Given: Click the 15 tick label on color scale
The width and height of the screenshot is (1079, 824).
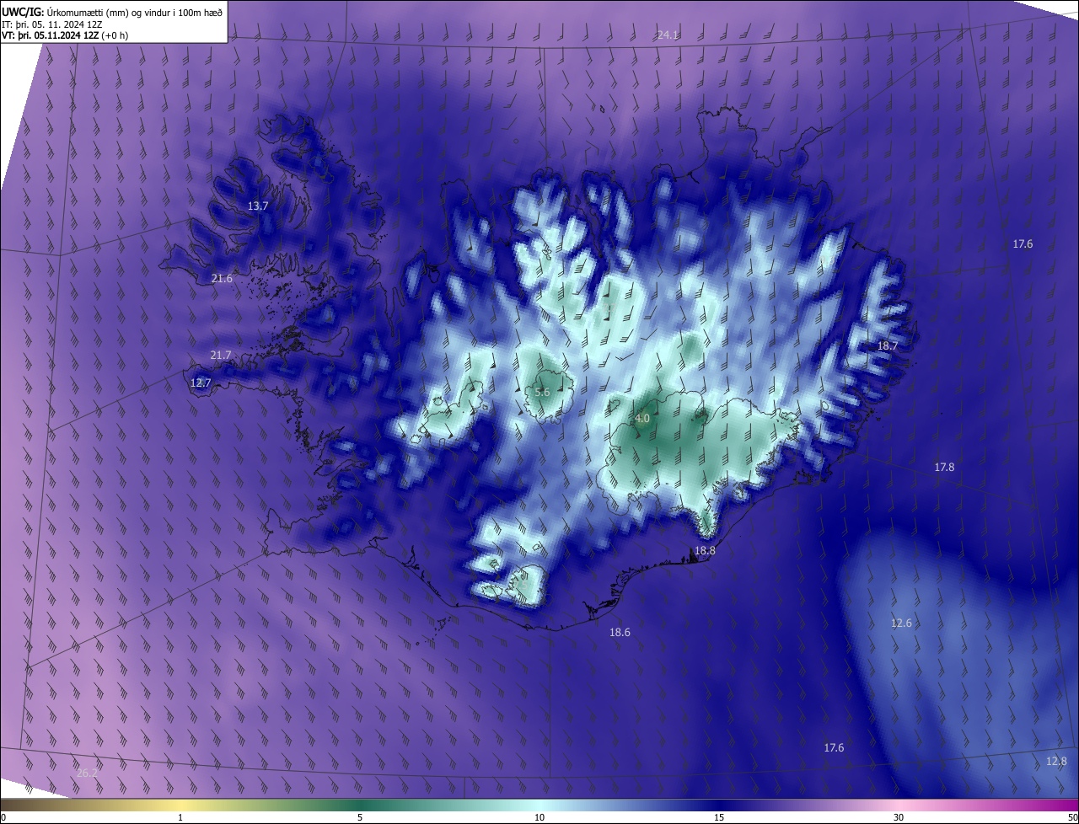Looking at the screenshot, I should (719, 818).
